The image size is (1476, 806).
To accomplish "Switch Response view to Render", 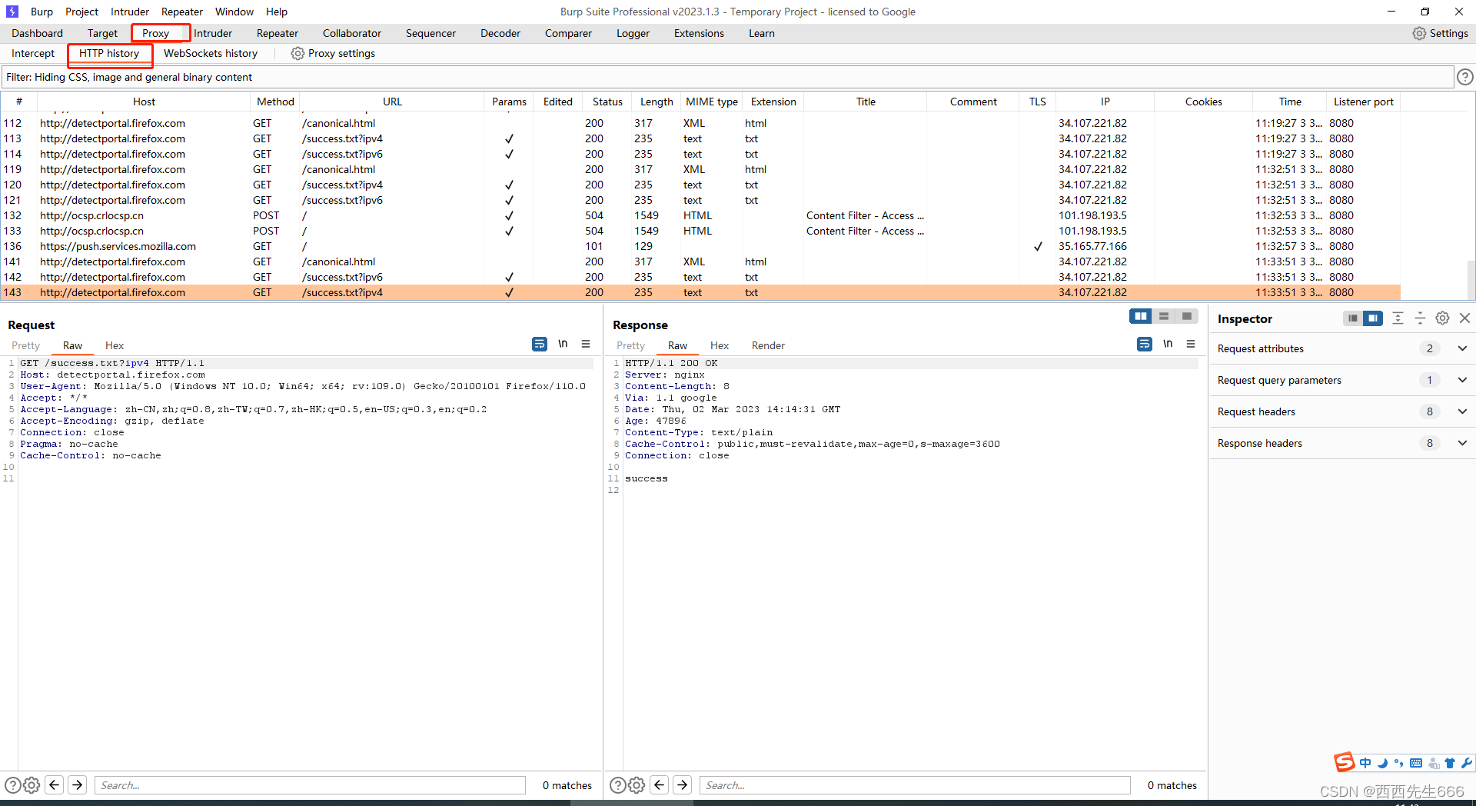I will coord(768,345).
